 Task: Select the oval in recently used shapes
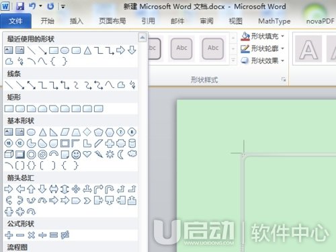tap(65, 50)
